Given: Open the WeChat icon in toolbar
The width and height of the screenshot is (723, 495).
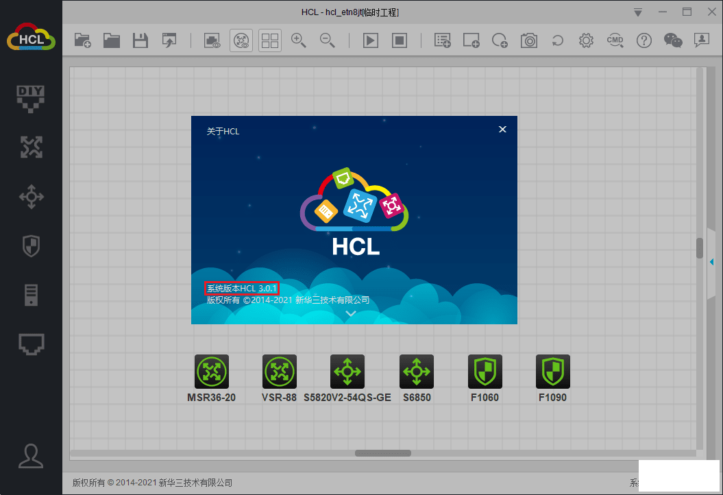Looking at the screenshot, I should [x=673, y=40].
